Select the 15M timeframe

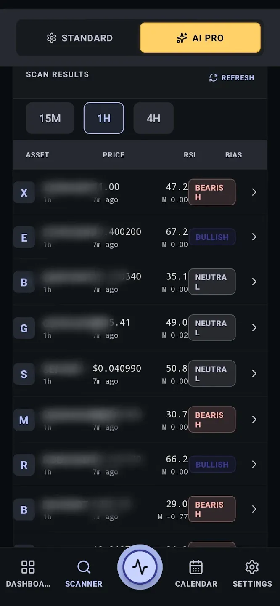coord(50,118)
